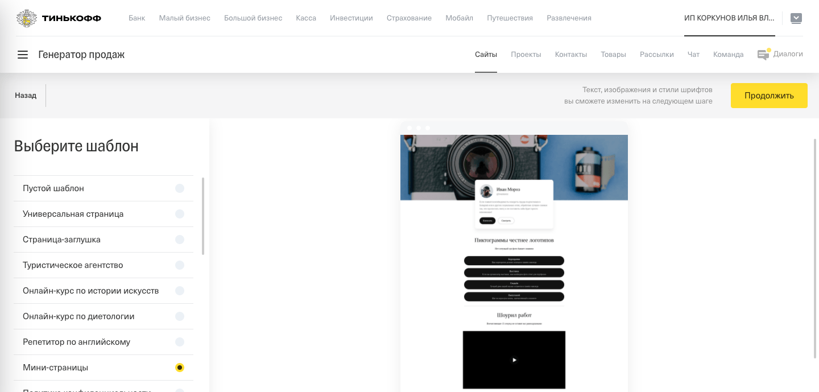This screenshot has height=392, width=819.
Task: Open the Развлечения link
Action: click(569, 18)
